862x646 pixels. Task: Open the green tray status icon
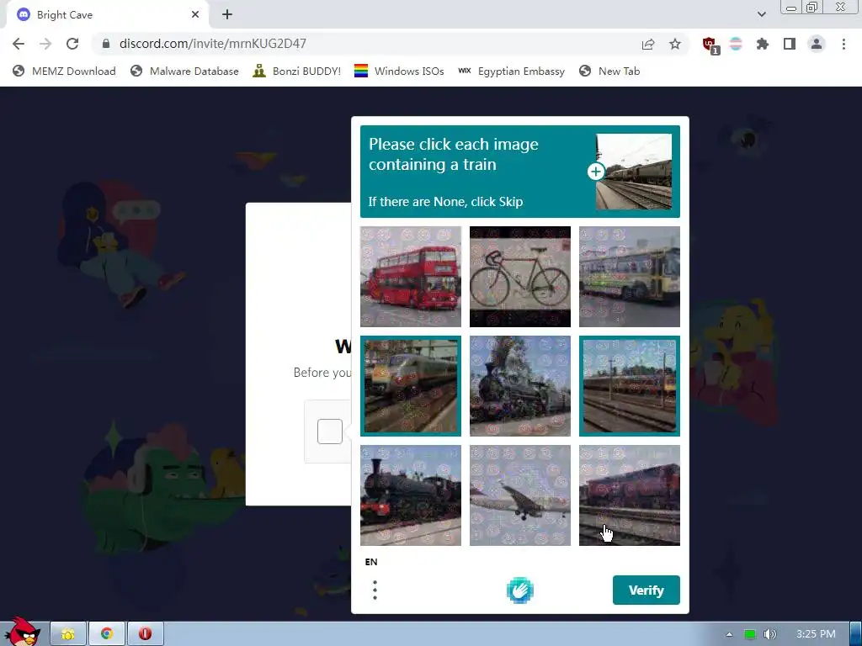click(x=750, y=634)
